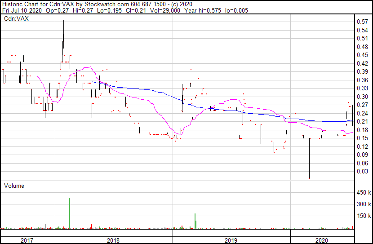Click the 450 k volume axis label
Viewport: 373px width, 244px height.
tap(363, 193)
